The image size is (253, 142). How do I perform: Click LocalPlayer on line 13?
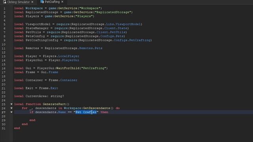[68, 56]
